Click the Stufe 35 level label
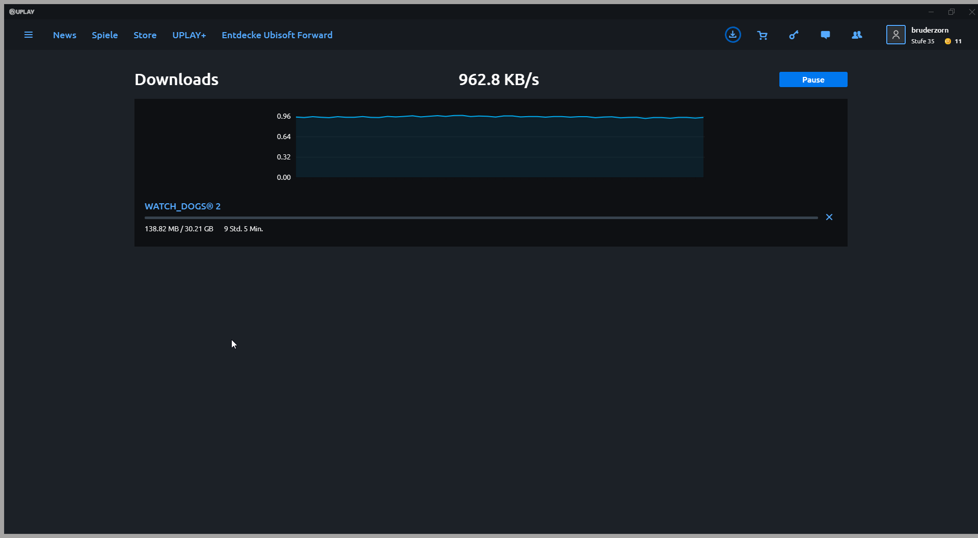Viewport: 978px width, 538px height. (x=922, y=41)
